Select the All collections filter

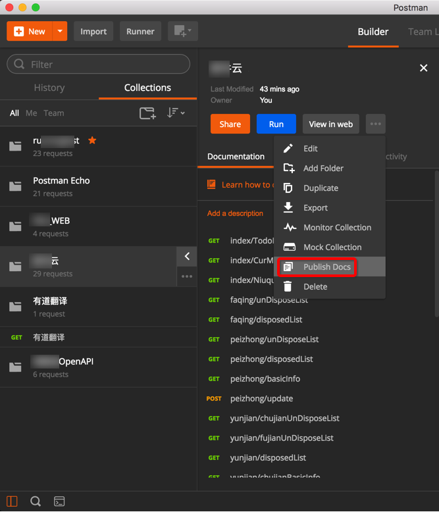pyautogui.click(x=14, y=113)
